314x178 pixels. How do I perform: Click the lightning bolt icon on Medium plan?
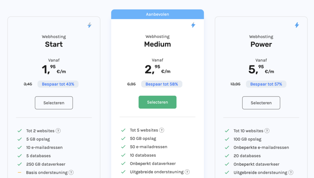pyautogui.click(x=193, y=25)
